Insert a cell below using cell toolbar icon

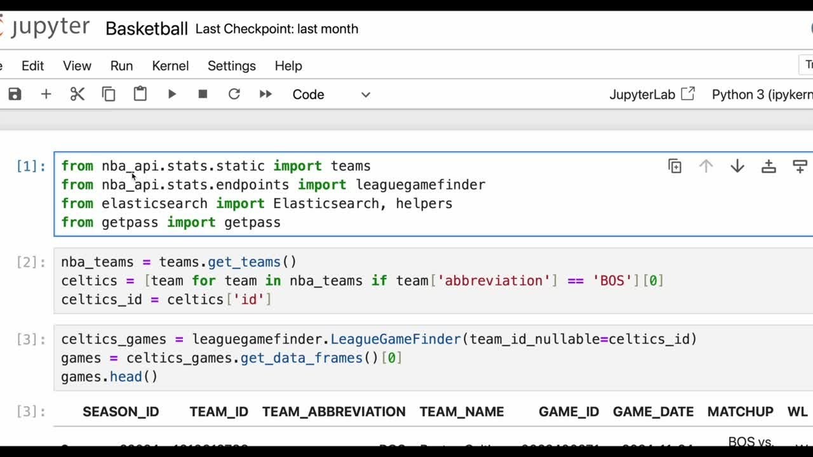pyautogui.click(x=800, y=166)
